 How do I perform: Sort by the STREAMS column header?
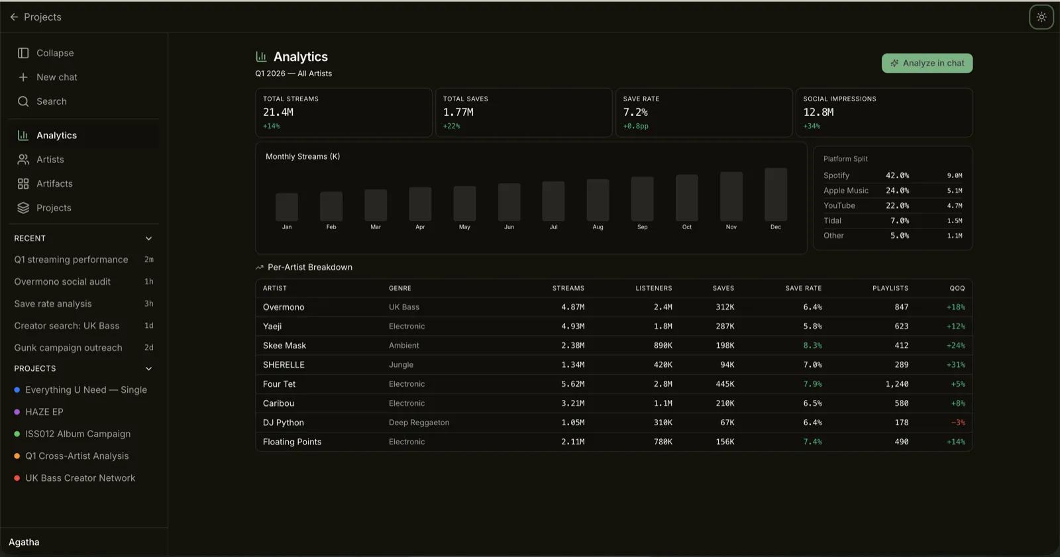pyautogui.click(x=568, y=289)
